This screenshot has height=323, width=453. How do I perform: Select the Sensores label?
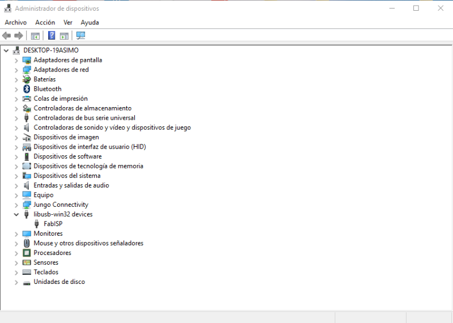[46, 262]
